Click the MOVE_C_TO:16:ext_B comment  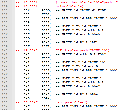(x=80, y=66)
